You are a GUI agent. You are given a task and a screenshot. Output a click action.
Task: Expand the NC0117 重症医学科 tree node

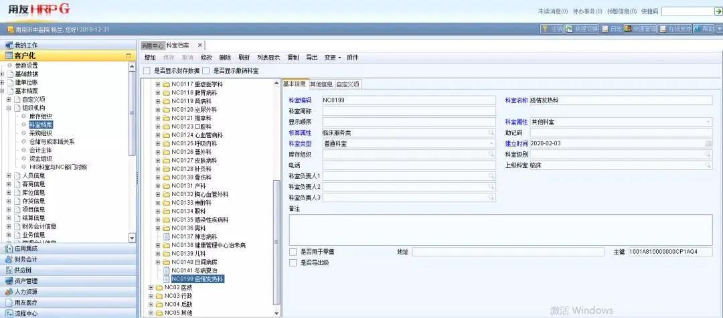coord(158,84)
